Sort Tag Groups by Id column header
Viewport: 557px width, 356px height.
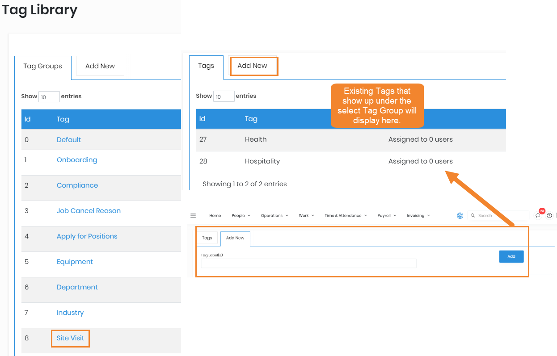(x=28, y=119)
